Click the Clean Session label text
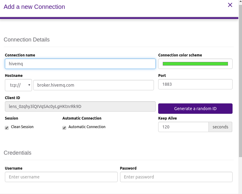This screenshot has height=194, width=242. 22,127
